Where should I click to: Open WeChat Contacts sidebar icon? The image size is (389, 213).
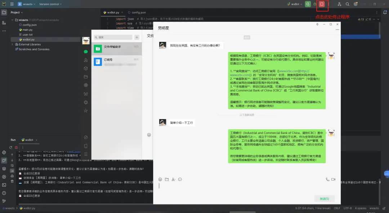(86, 60)
